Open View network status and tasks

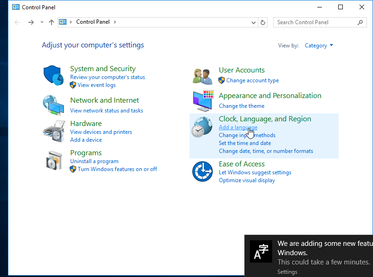coord(106,111)
